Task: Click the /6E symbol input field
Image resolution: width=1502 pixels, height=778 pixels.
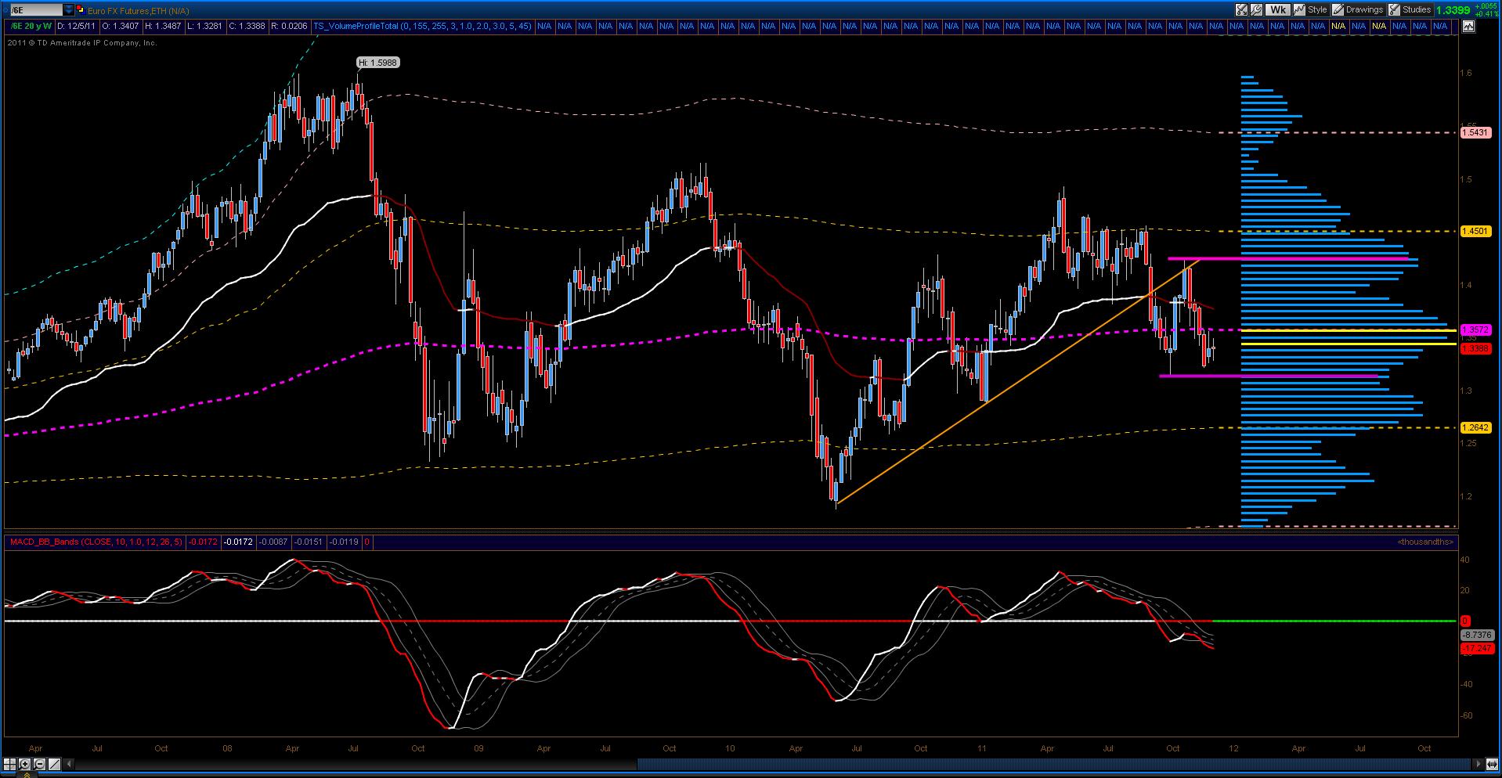Action: pos(36,10)
